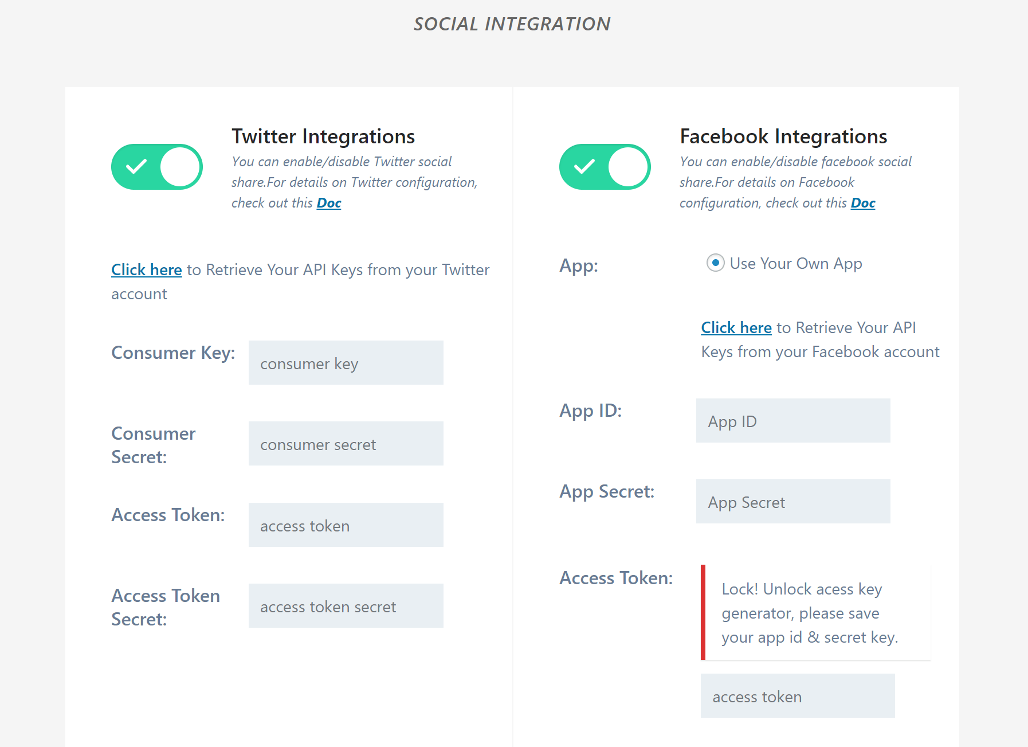Image resolution: width=1028 pixels, height=747 pixels.
Task: Click here link to retrieve Facebook API keys
Action: click(736, 327)
